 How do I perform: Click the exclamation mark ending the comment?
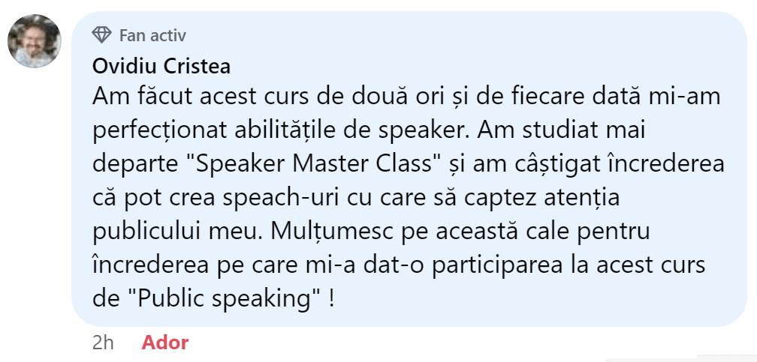click(x=331, y=299)
